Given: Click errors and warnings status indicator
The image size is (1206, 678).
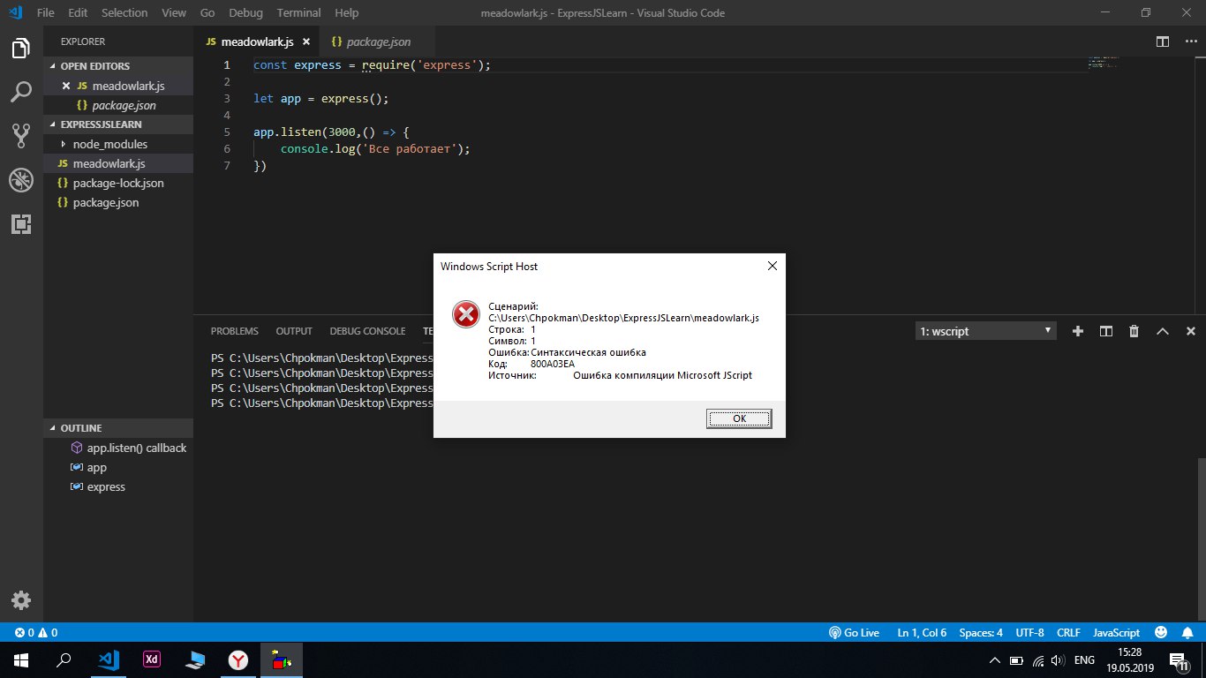Looking at the screenshot, I should tap(36, 633).
